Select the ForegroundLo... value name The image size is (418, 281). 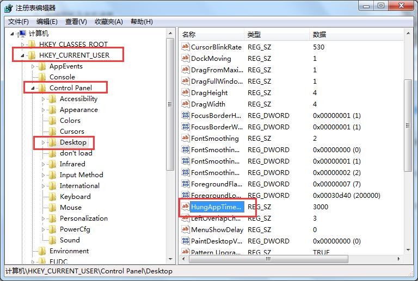(x=216, y=196)
